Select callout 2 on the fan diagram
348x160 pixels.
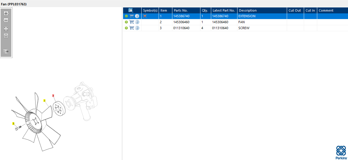[x=45, y=101]
